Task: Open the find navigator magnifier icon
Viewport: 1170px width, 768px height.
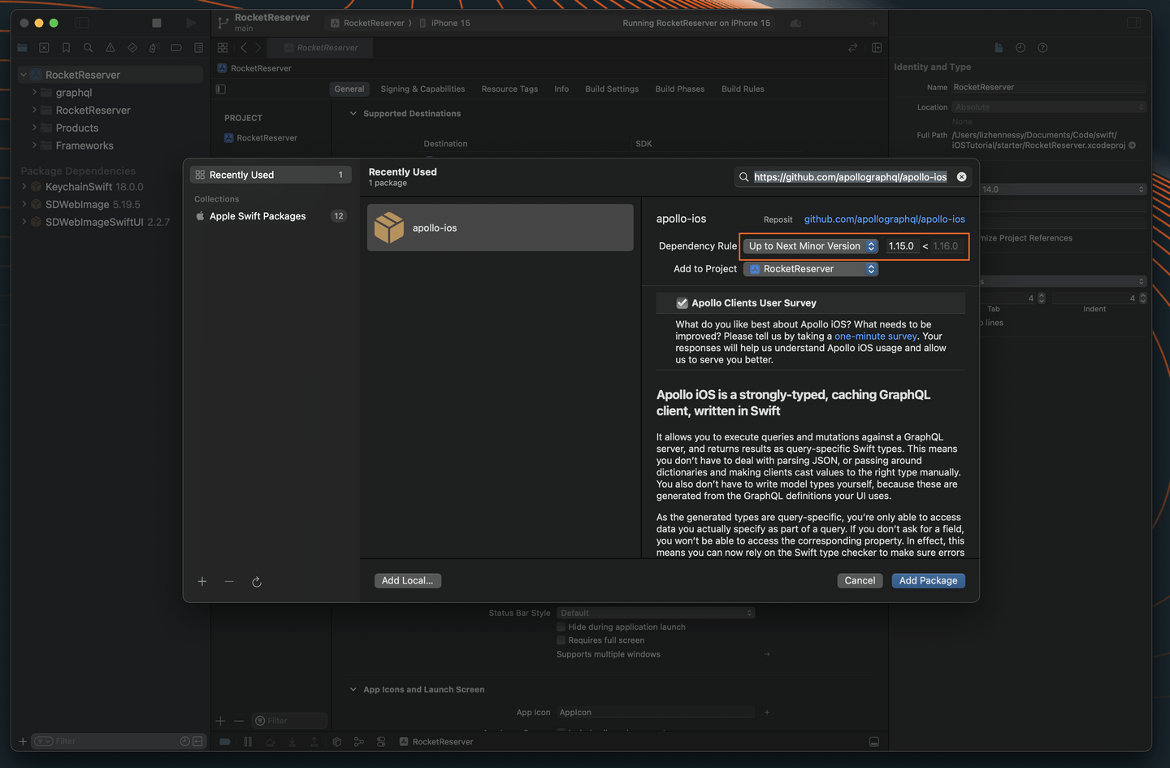Action: coord(88,48)
